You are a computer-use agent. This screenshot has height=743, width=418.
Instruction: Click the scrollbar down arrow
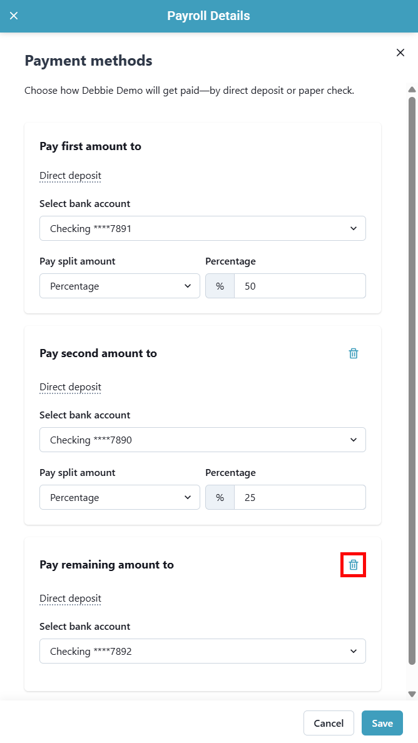[x=412, y=694]
